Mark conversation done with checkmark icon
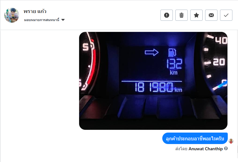 coord(226,15)
